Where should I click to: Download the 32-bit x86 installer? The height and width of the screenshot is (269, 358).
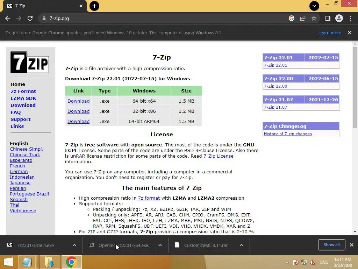tap(78, 111)
